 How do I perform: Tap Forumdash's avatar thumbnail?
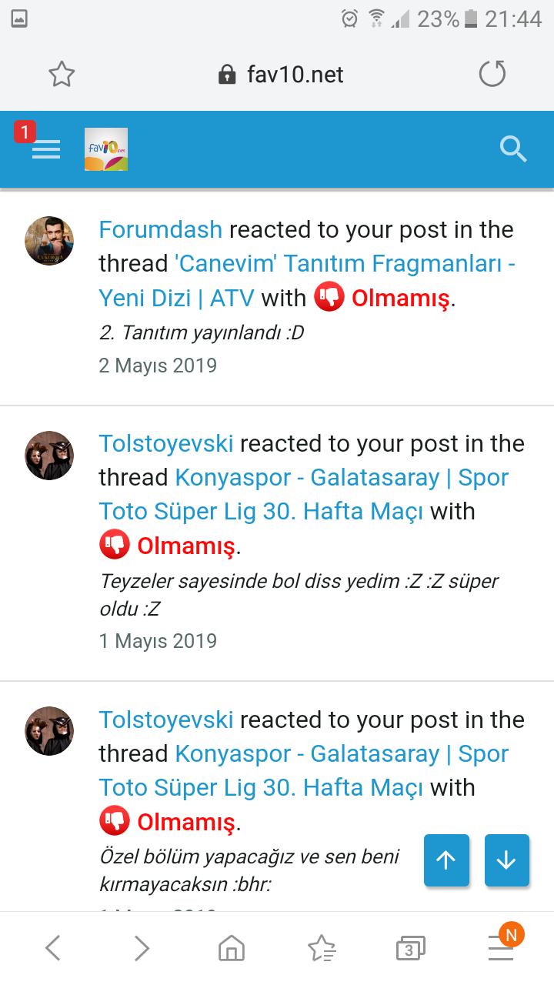pos(50,241)
